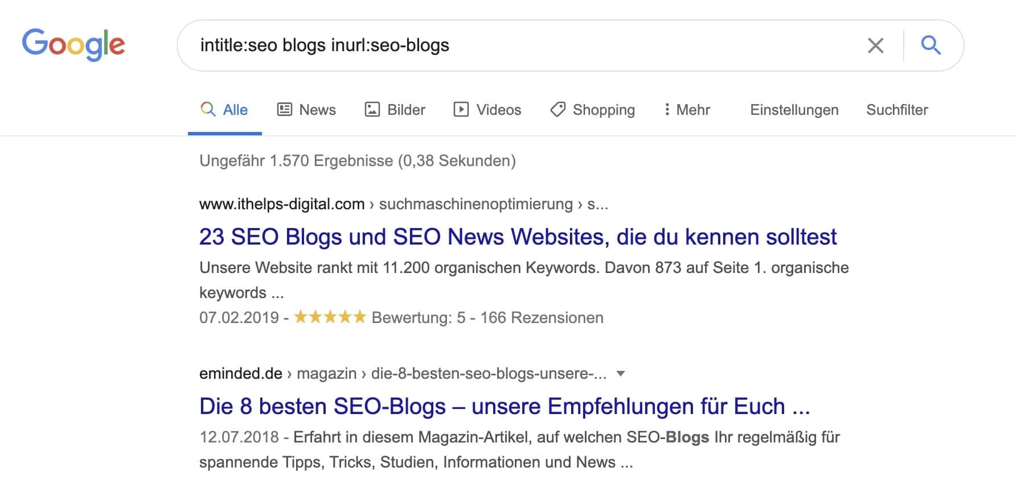Click the Google logo

point(73,44)
